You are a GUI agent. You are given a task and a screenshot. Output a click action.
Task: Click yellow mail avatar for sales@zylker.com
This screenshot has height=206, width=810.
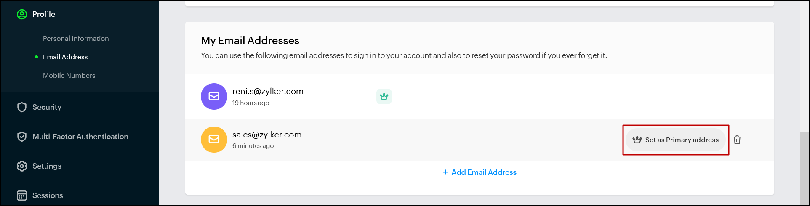click(214, 140)
